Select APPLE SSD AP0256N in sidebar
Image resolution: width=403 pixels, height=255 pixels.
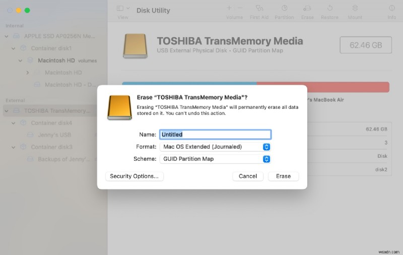[x=59, y=36]
